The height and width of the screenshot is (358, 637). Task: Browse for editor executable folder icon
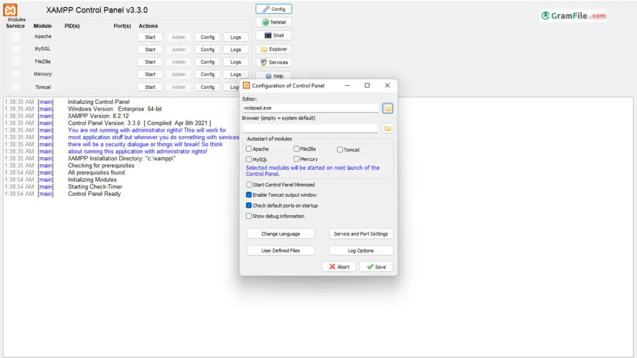click(x=388, y=108)
